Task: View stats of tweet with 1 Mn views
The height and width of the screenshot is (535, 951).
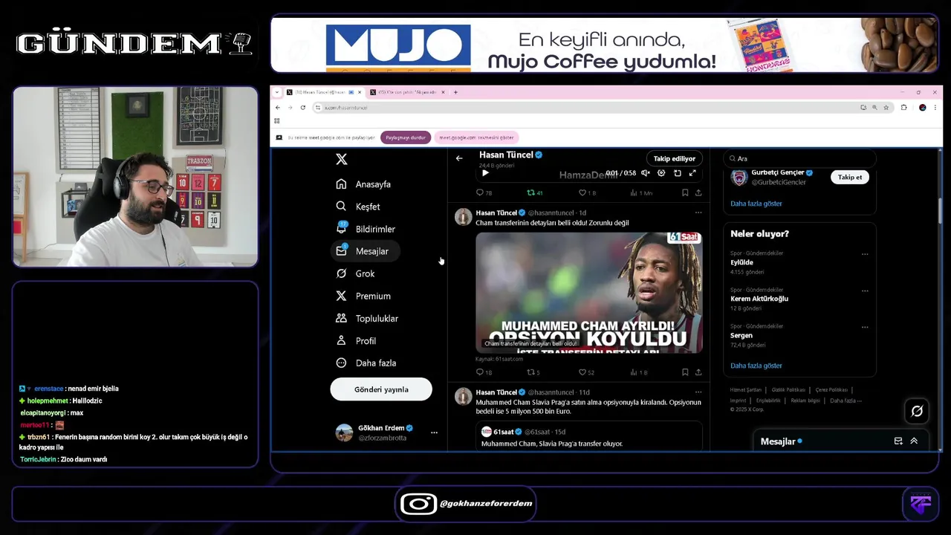Action: (640, 192)
